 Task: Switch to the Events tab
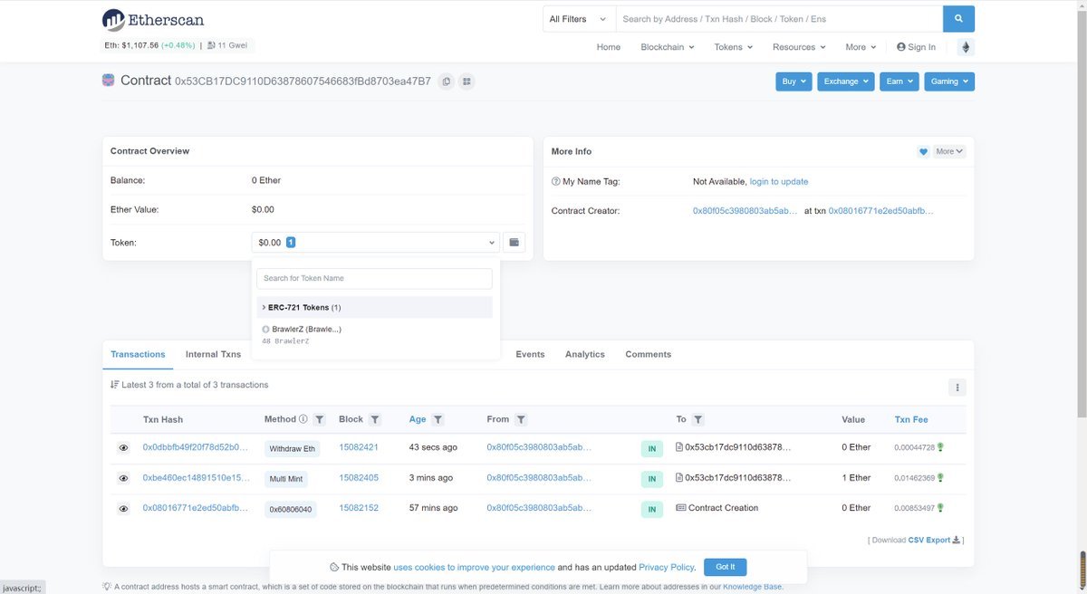[x=530, y=355]
